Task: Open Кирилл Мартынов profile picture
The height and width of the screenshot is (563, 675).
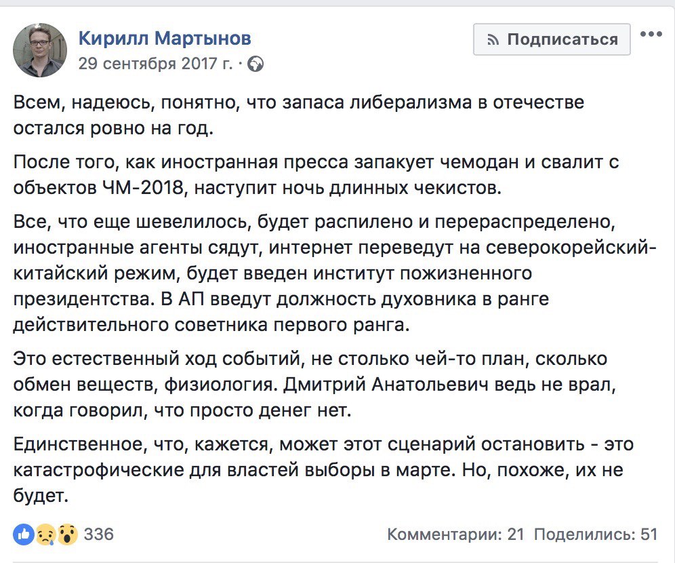Action: coord(40,50)
